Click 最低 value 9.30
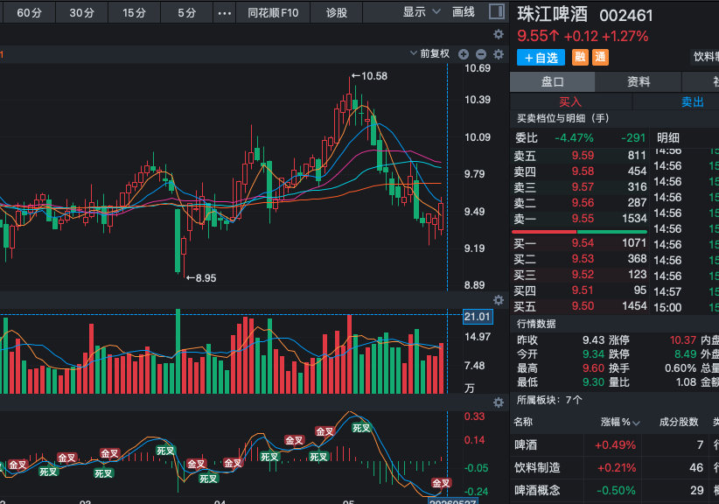Image resolution: width=719 pixels, height=504 pixels. point(593,382)
